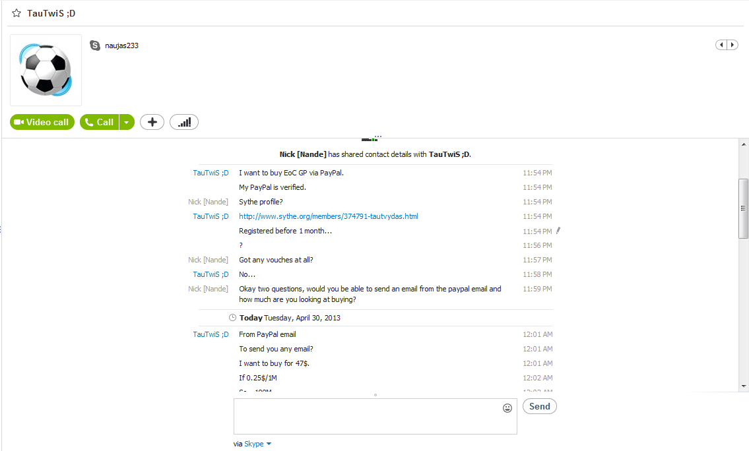This screenshot has width=749, height=451.
Task: Click the left arrow of profile panel toggle
Action: (x=721, y=45)
